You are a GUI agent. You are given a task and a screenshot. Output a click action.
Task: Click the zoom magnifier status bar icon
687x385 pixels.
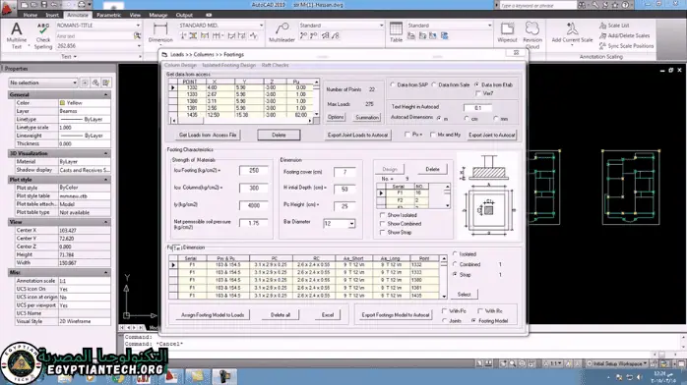click(x=512, y=363)
